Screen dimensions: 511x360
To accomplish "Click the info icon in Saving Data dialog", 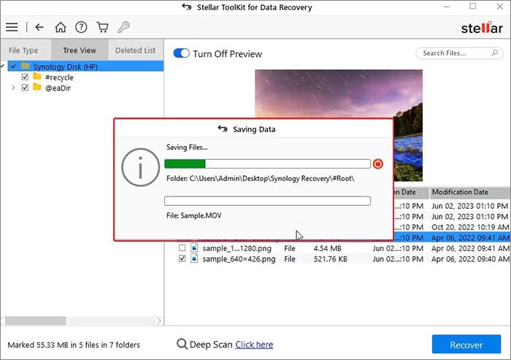I will coord(140,167).
